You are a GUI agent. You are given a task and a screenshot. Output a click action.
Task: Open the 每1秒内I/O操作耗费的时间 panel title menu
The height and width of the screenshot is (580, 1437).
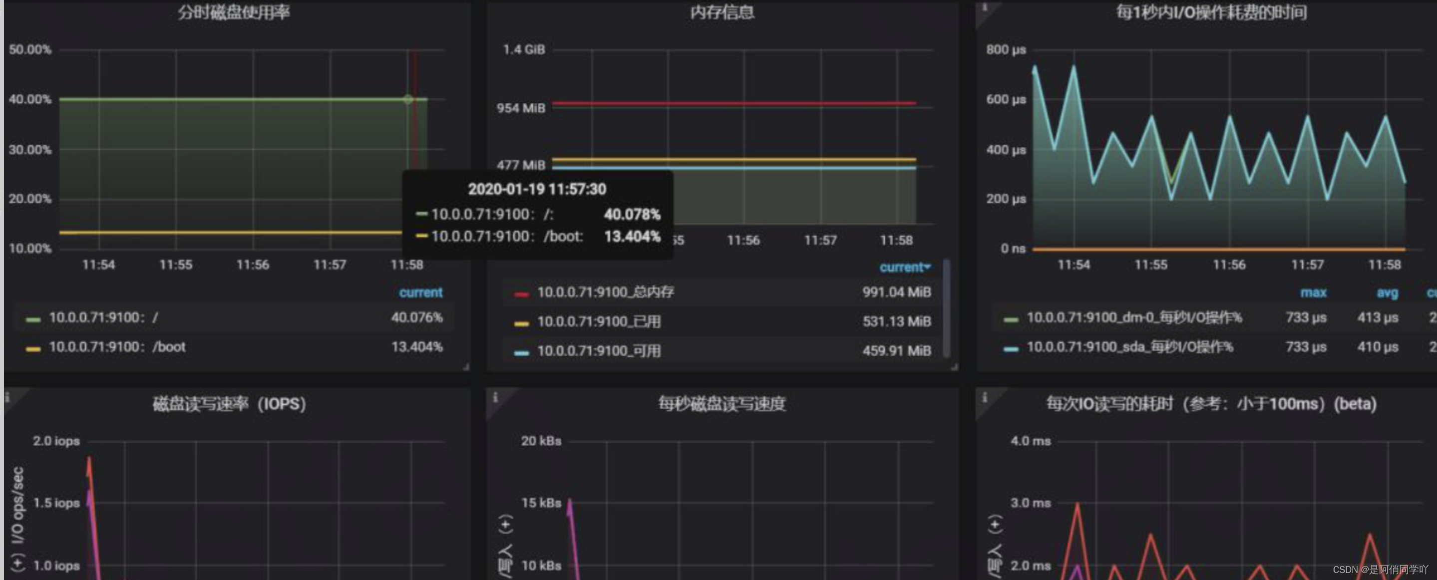pyautogui.click(x=1211, y=12)
